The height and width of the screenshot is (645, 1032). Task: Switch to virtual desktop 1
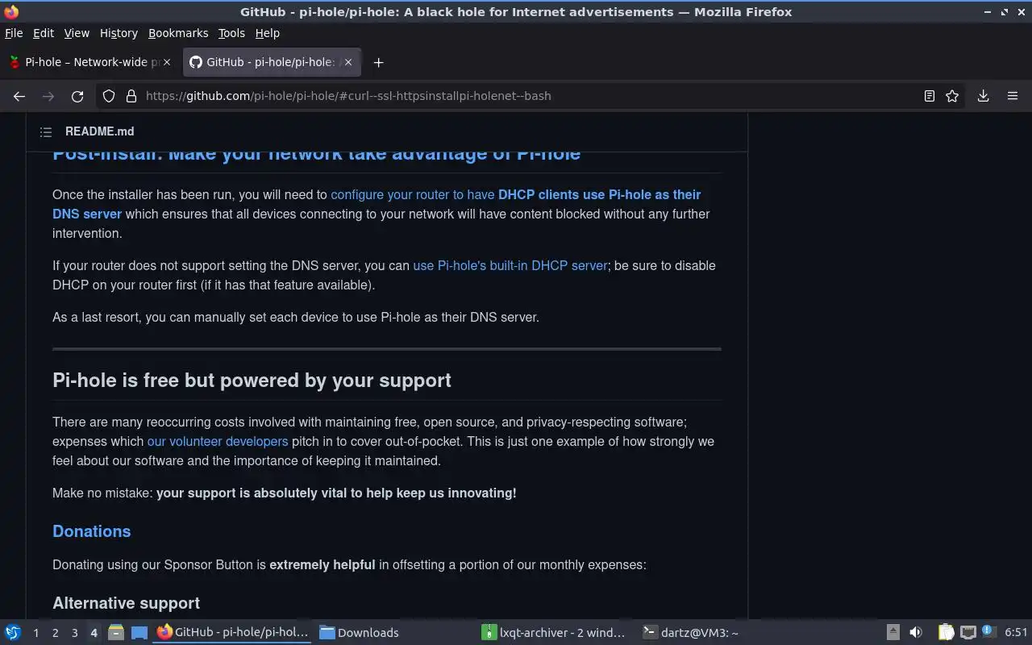(35, 633)
